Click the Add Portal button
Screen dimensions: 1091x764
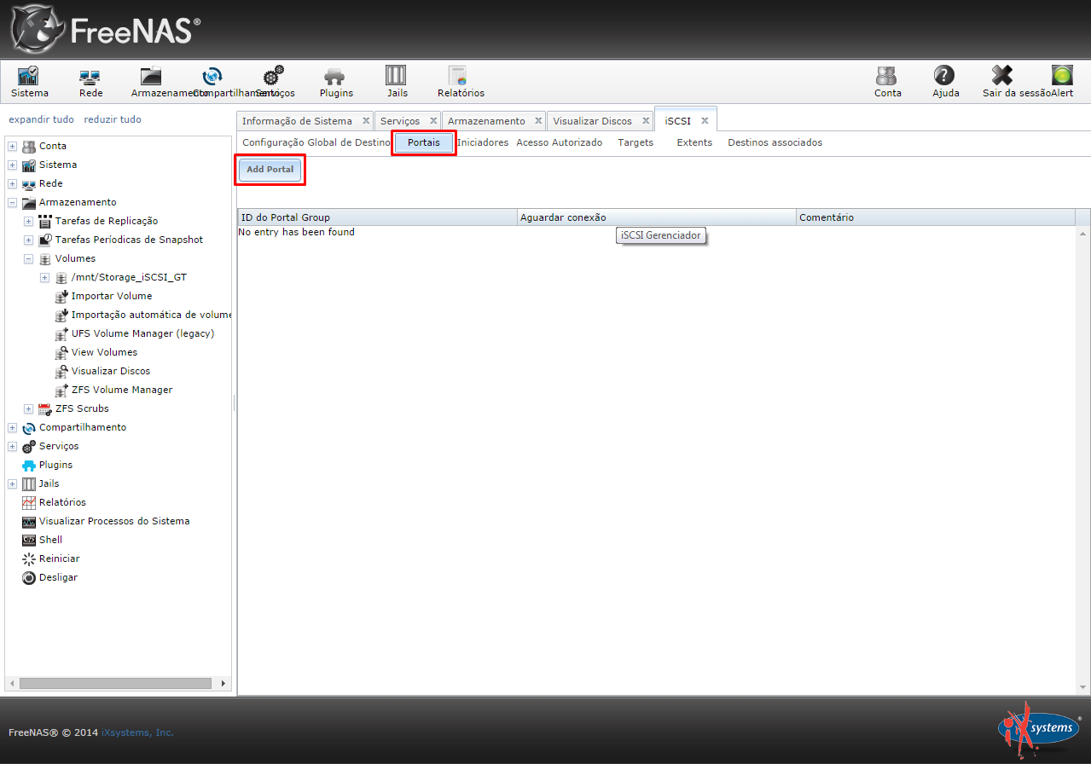pos(270,170)
